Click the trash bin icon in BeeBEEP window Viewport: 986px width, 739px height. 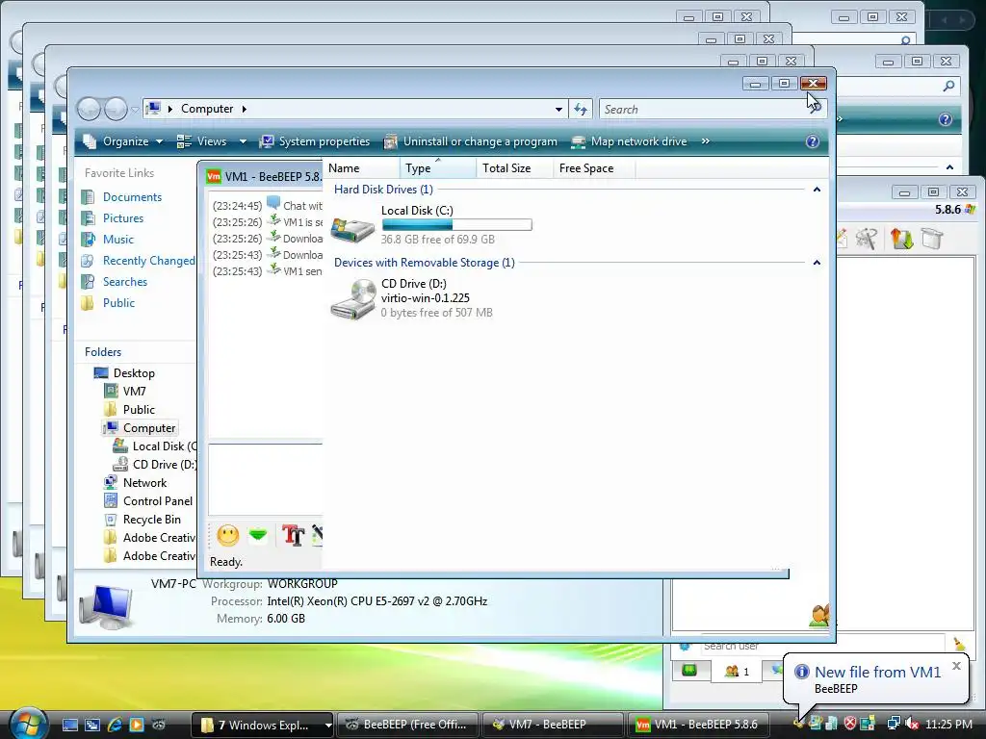pyautogui.click(x=932, y=239)
